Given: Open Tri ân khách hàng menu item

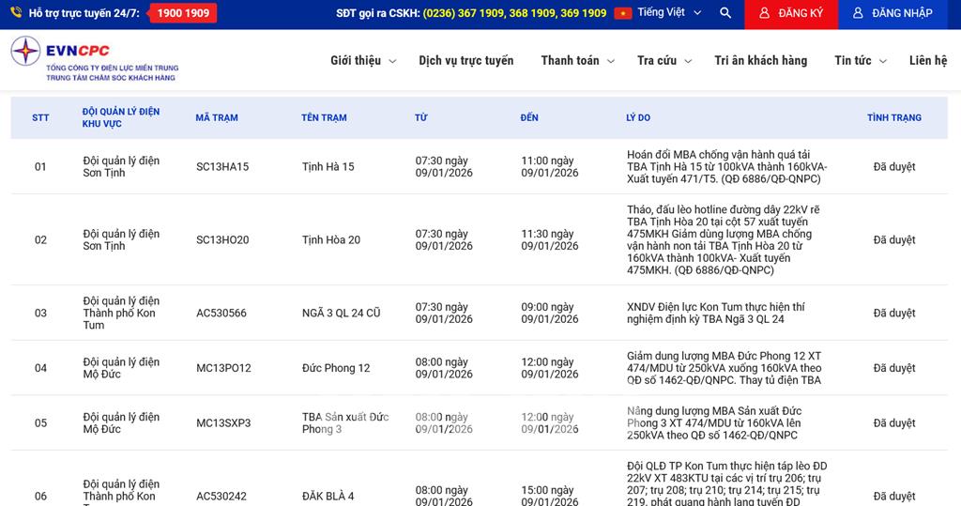Looking at the screenshot, I should [x=760, y=60].
